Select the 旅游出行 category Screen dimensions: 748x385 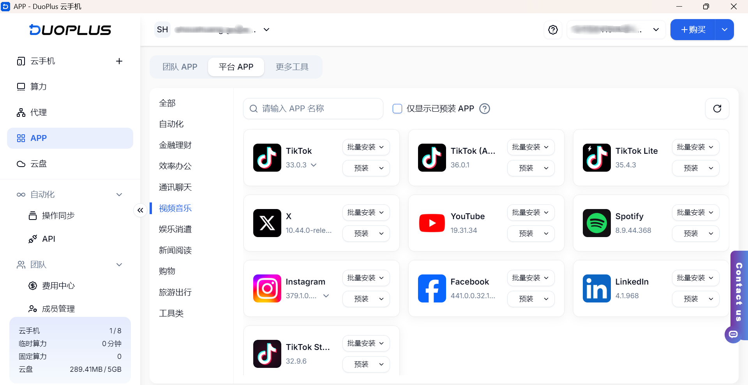tap(175, 292)
